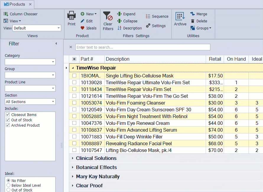Collapse all groups via Collapse icon
This screenshot has width=263, height=192.
point(119,21)
